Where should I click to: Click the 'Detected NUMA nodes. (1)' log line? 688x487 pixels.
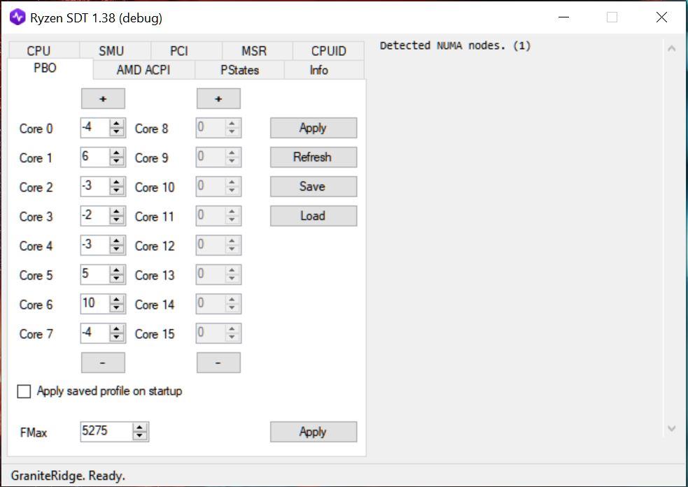(x=456, y=45)
